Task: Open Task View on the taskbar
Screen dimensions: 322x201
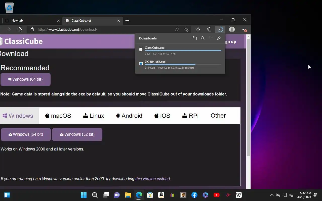Action: [106, 195]
